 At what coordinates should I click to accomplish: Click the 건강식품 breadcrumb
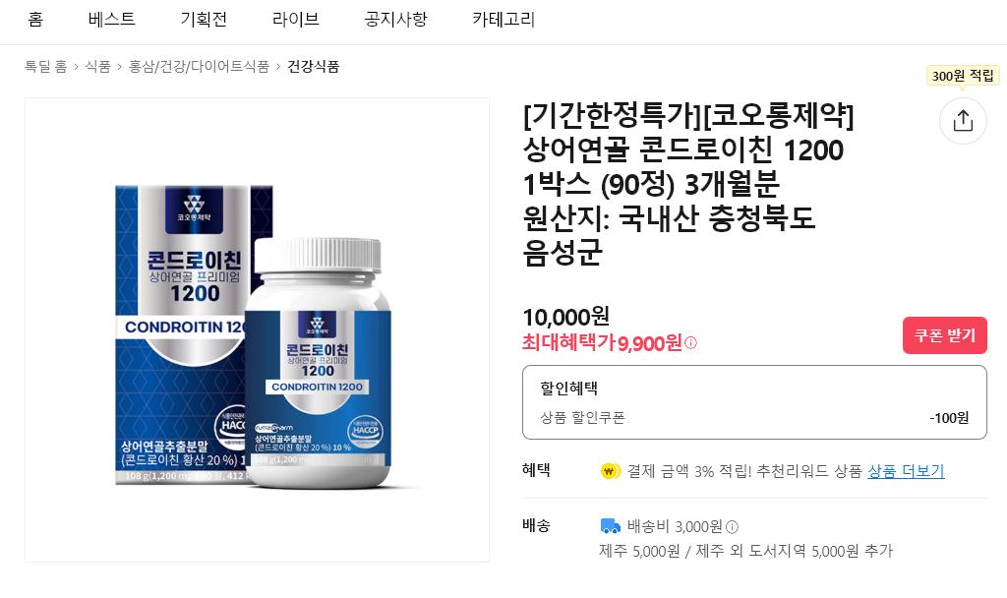tap(314, 66)
